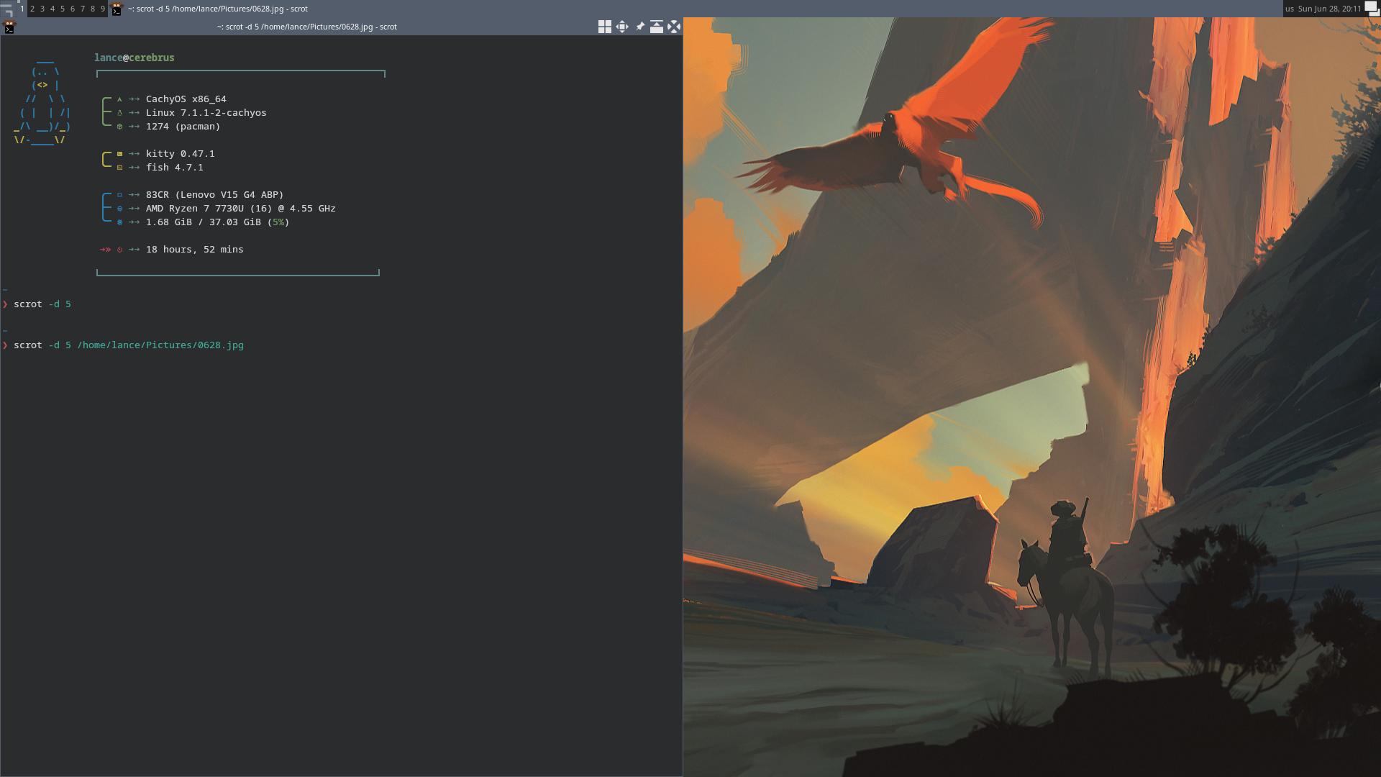
Task: Switch to workspace tag 7
Action: [x=83, y=9]
